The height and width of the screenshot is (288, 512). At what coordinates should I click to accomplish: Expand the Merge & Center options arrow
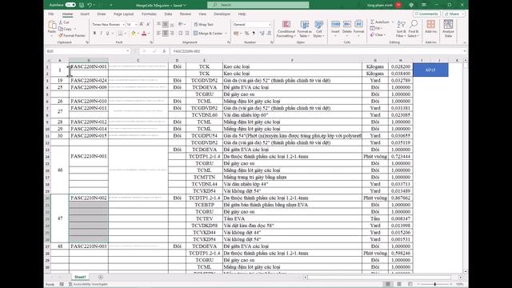(x=226, y=34)
